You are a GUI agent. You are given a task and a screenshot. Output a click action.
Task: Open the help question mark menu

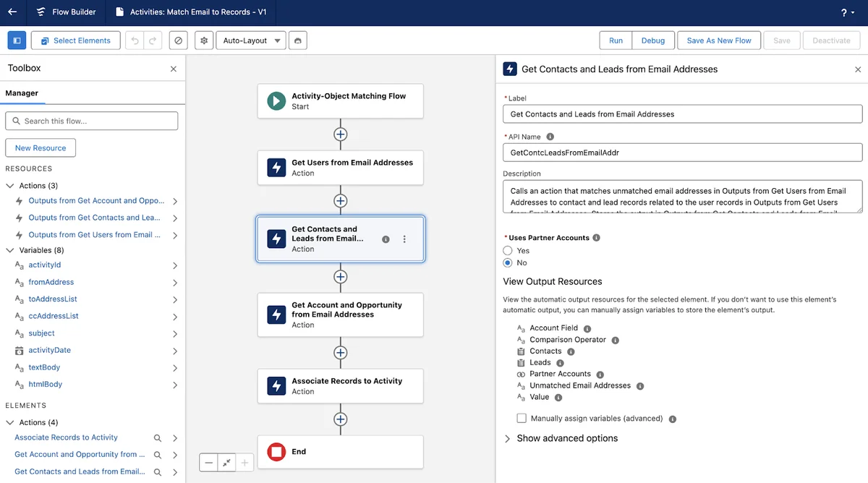846,13
